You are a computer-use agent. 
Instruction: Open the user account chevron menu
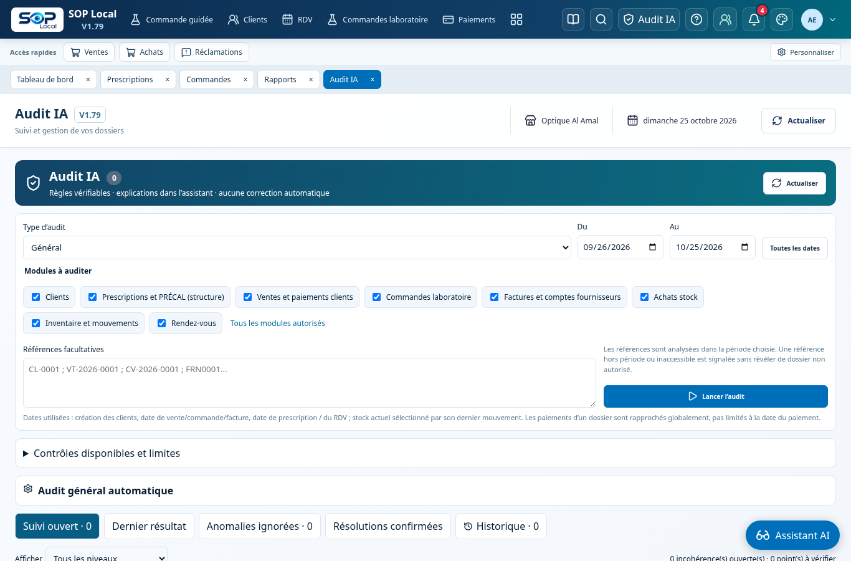833,19
